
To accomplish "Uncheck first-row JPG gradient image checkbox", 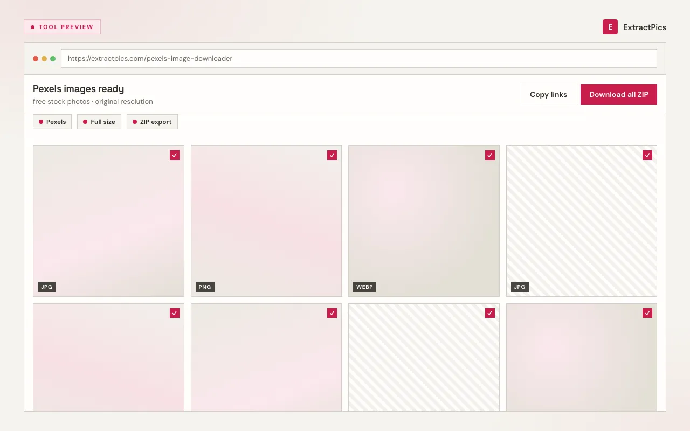I will pyautogui.click(x=175, y=155).
